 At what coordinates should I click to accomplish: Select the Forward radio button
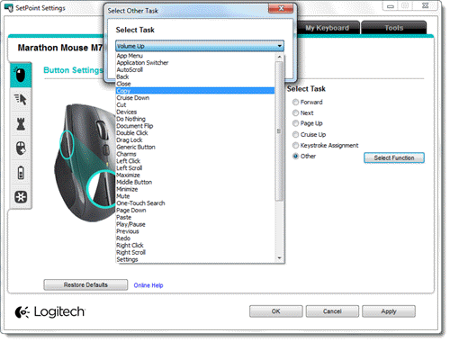pyautogui.click(x=295, y=102)
